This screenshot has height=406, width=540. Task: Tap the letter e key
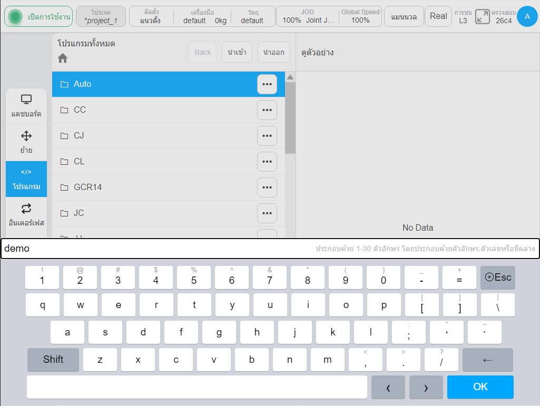[119, 305]
